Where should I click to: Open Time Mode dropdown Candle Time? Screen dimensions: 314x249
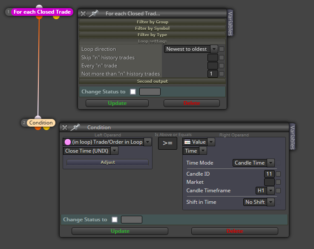[x=254, y=163]
